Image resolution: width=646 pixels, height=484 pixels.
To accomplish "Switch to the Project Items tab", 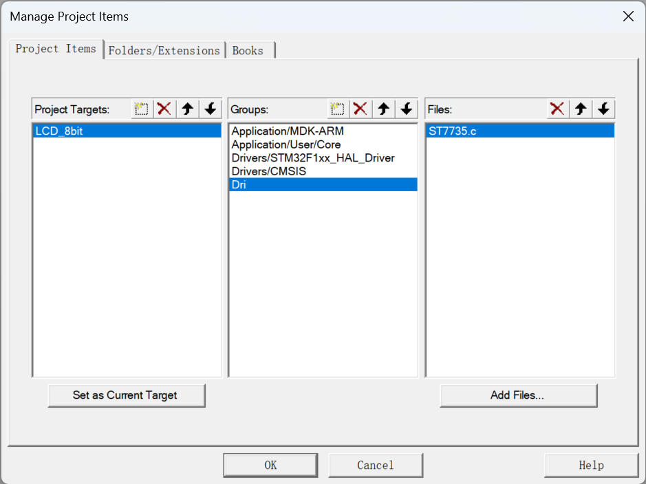I will coord(56,49).
